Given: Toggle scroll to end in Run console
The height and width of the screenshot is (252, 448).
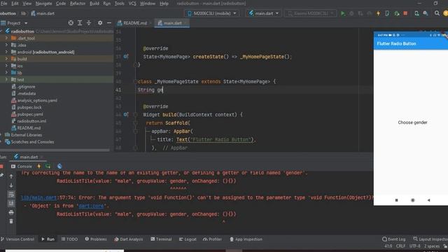Looking at the screenshot, I should click(x=11, y=203).
